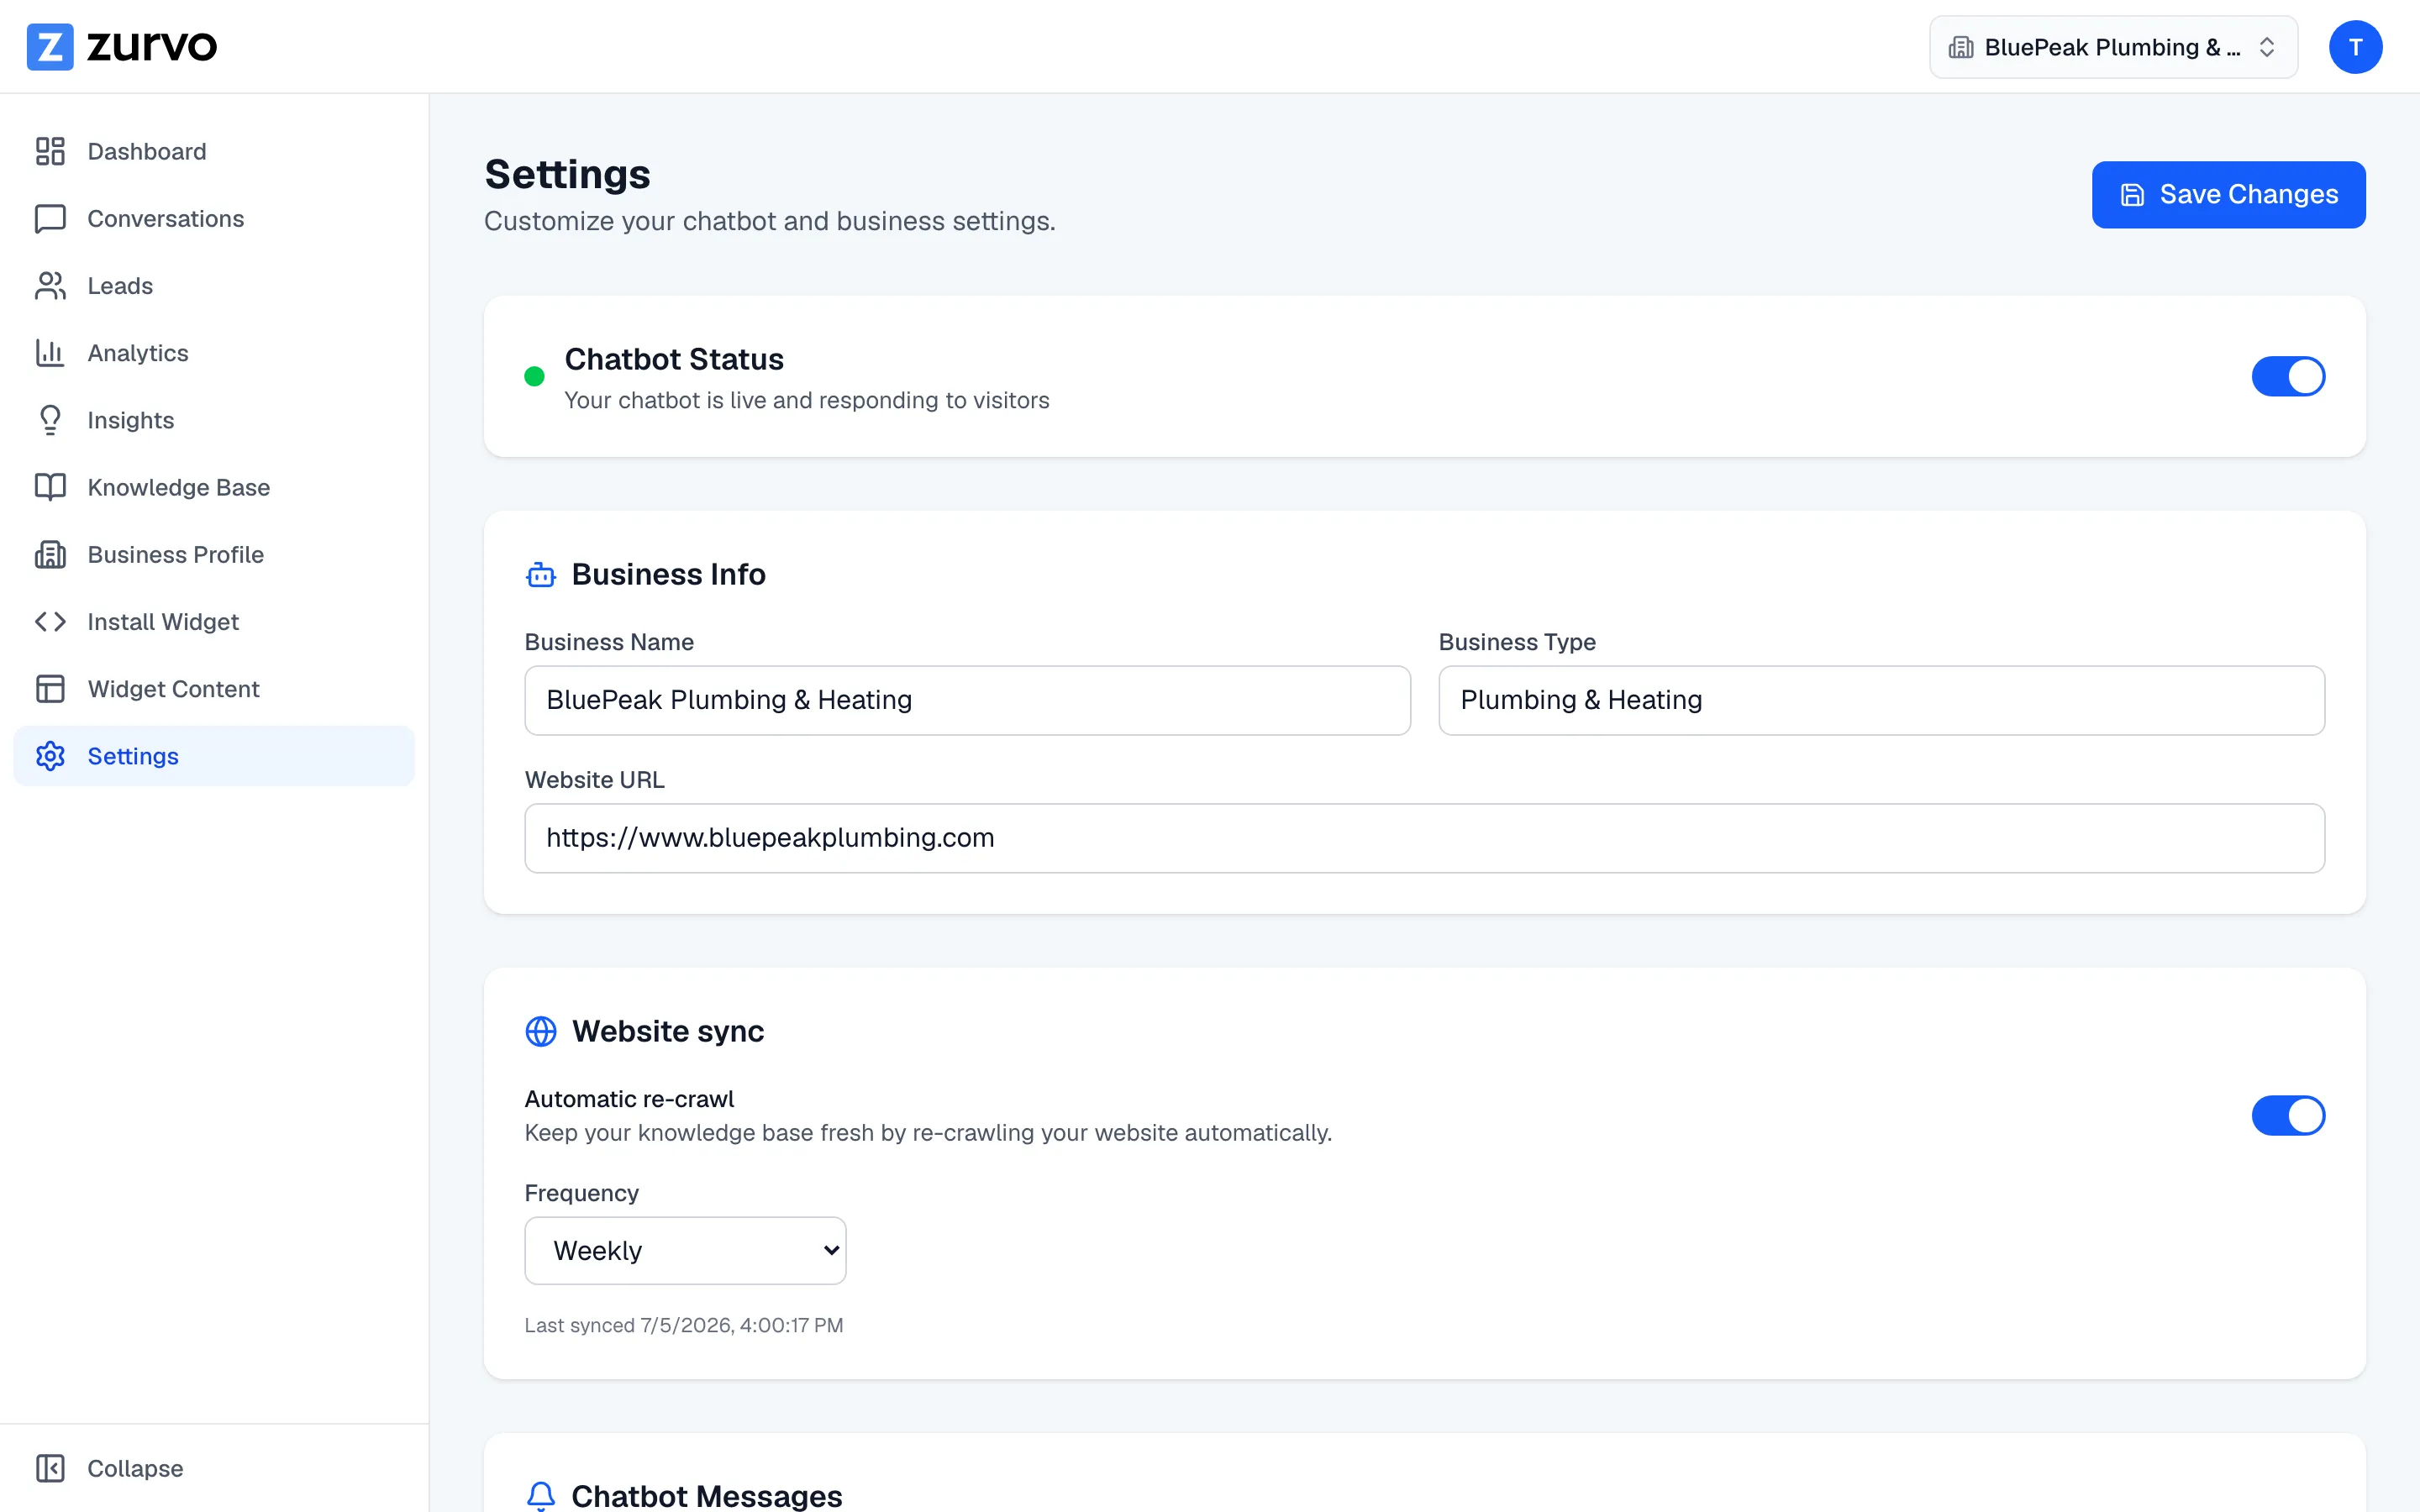The image size is (2420, 1512).
Task: Click the Analytics bar chart icon
Action: [x=50, y=352]
